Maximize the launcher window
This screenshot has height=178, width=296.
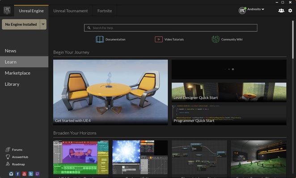point(283,2)
